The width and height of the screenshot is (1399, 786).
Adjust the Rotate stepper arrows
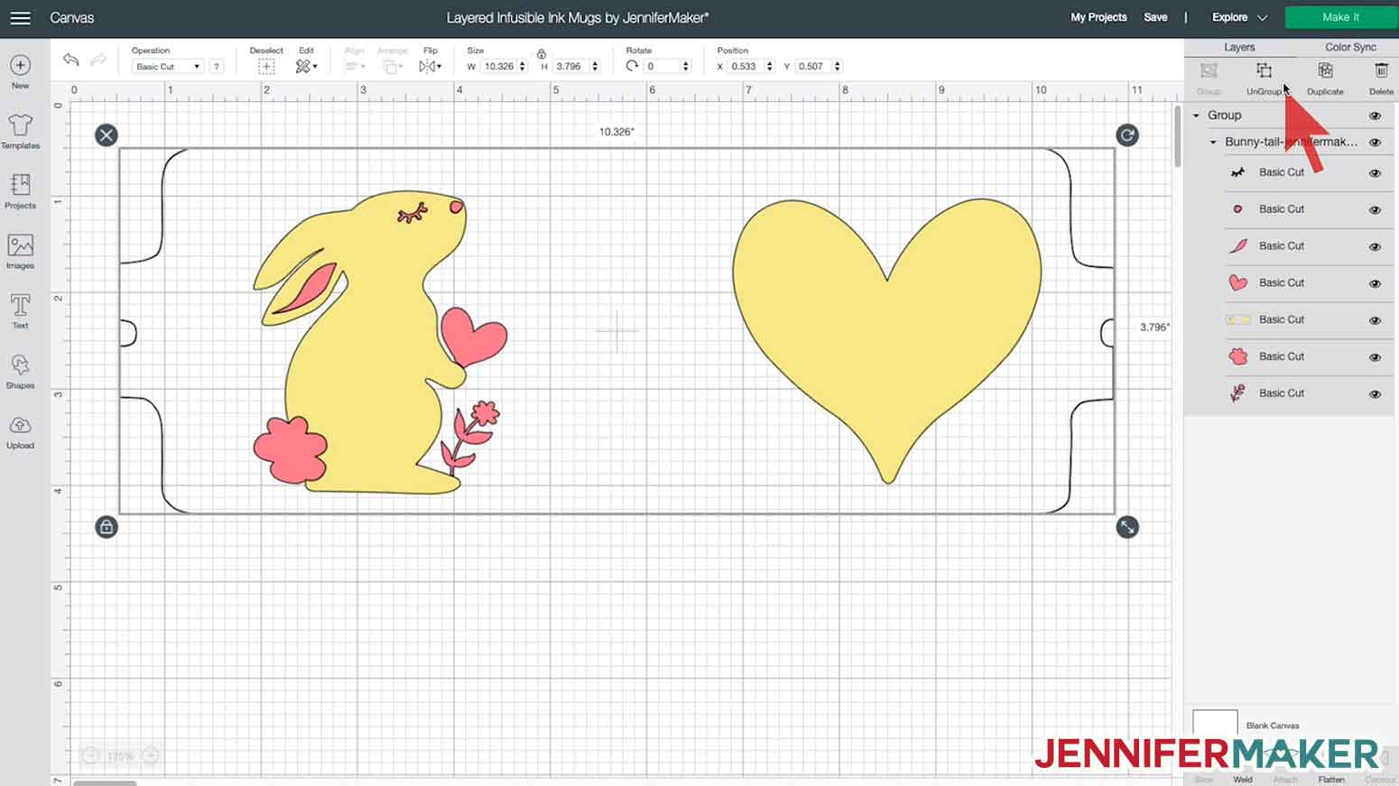(686, 67)
